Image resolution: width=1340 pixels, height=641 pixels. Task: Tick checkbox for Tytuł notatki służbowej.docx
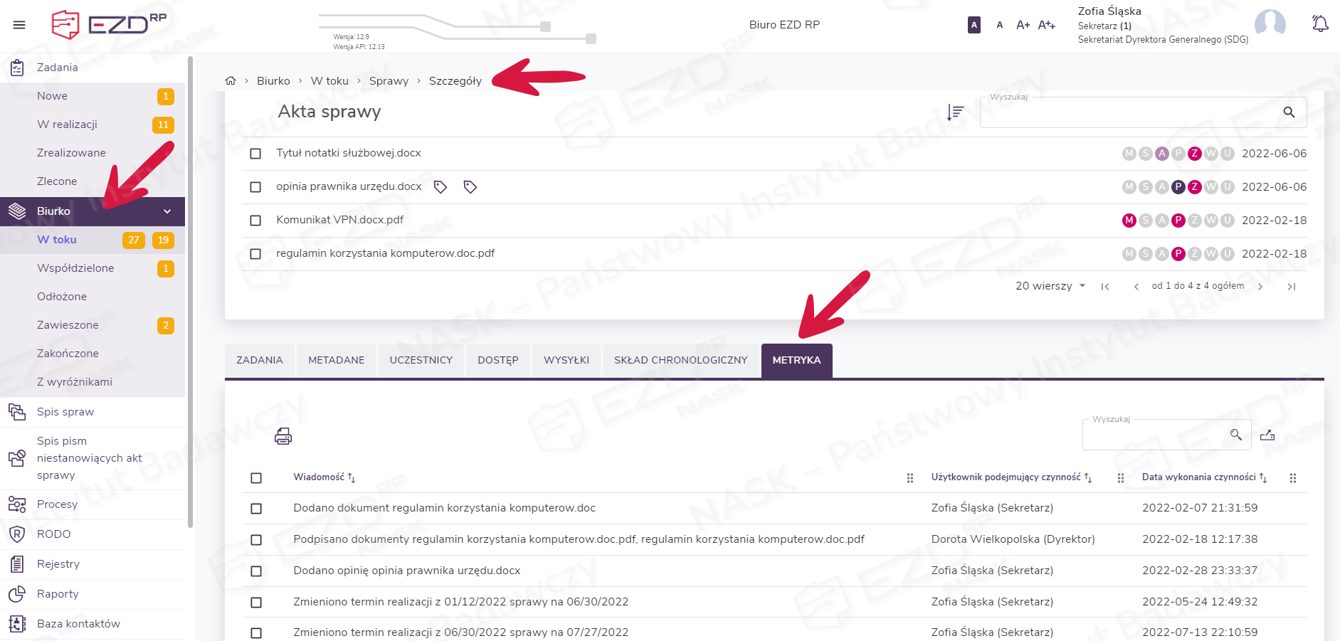(x=255, y=154)
